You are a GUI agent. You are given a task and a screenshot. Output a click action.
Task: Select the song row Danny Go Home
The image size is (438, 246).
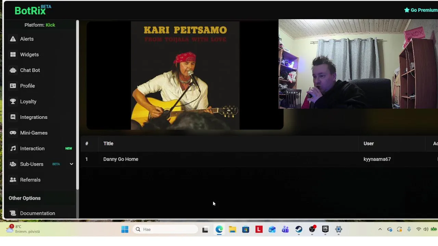tap(259, 159)
